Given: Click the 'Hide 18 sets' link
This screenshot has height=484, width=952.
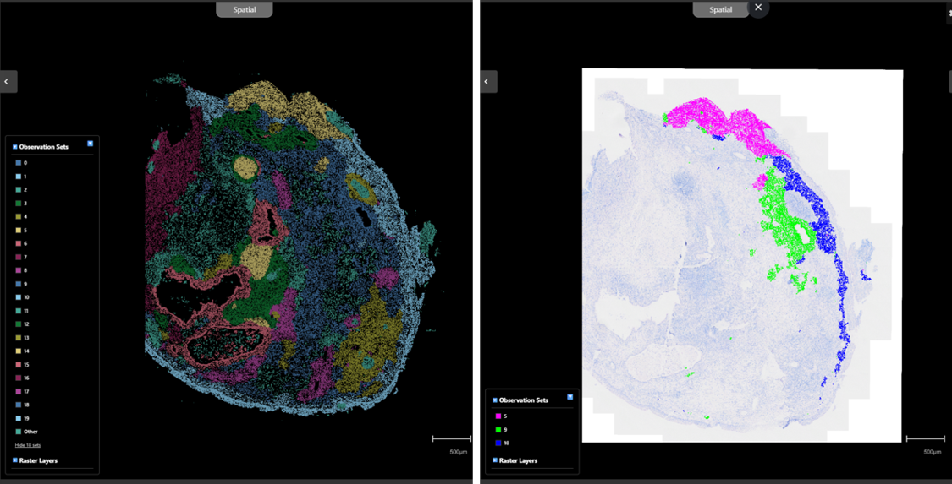Looking at the screenshot, I should (x=28, y=444).
